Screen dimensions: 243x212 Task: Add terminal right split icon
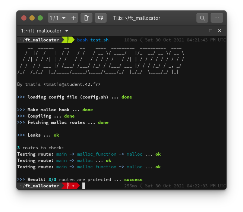(x=86, y=18)
